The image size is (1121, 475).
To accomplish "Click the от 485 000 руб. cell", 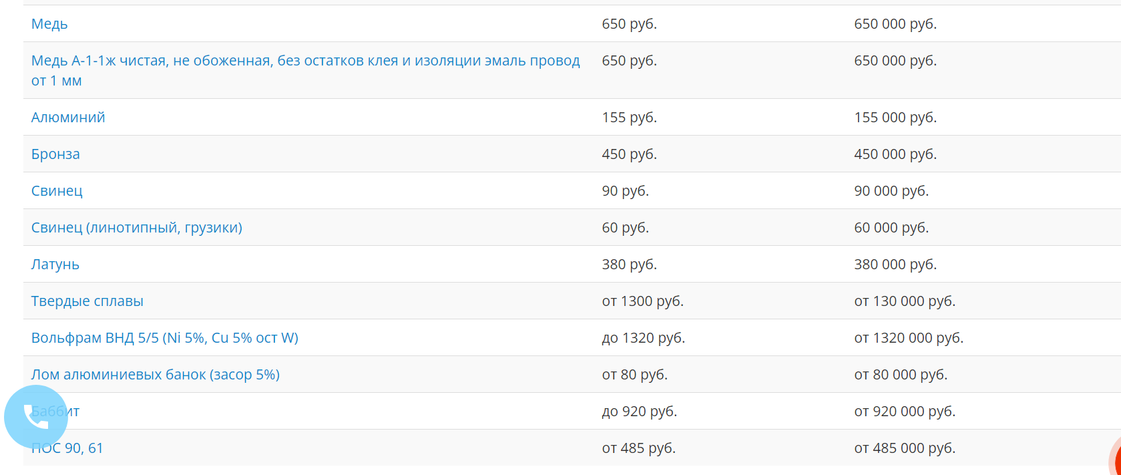I will tap(904, 448).
